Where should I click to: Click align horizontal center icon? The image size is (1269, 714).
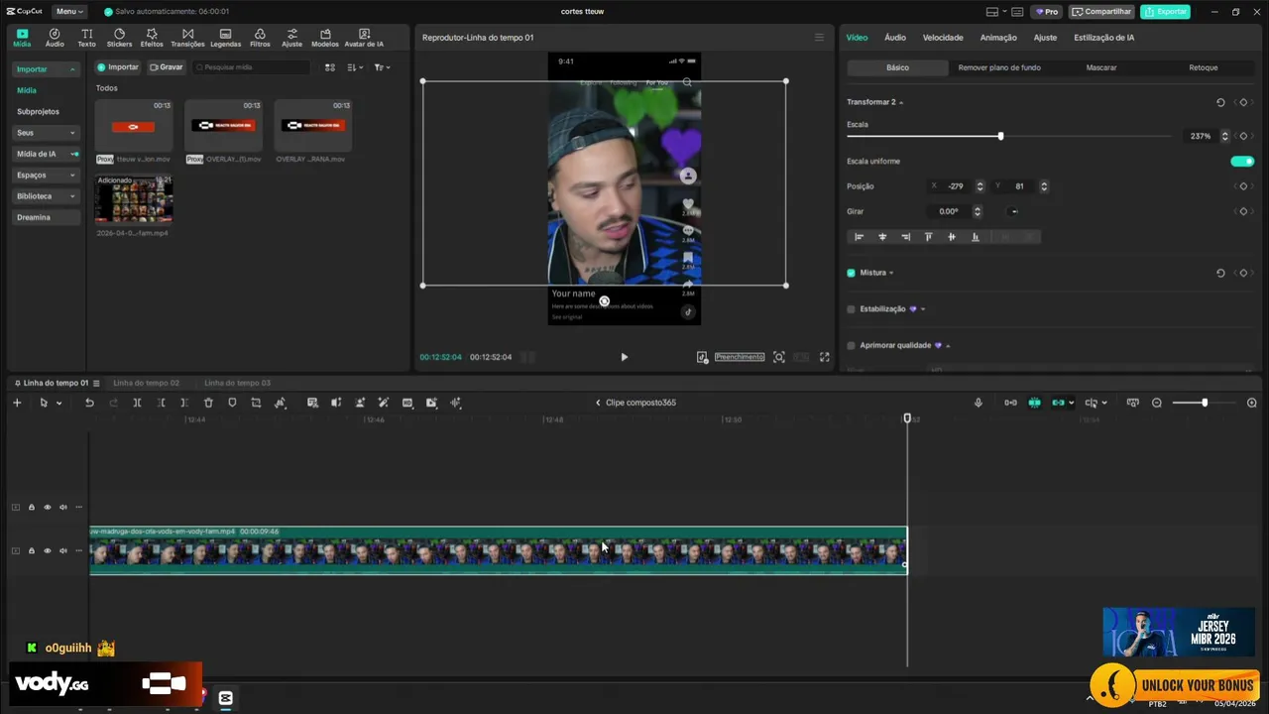[882, 237]
